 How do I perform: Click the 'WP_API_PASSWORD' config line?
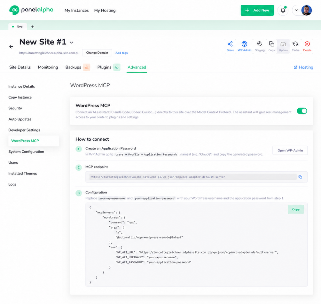pyautogui.click(x=153, y=262)
